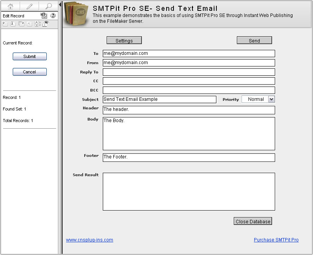This screenshot has height=255, width=313.
Task: Click inside the Body text area
Action: 189,134
